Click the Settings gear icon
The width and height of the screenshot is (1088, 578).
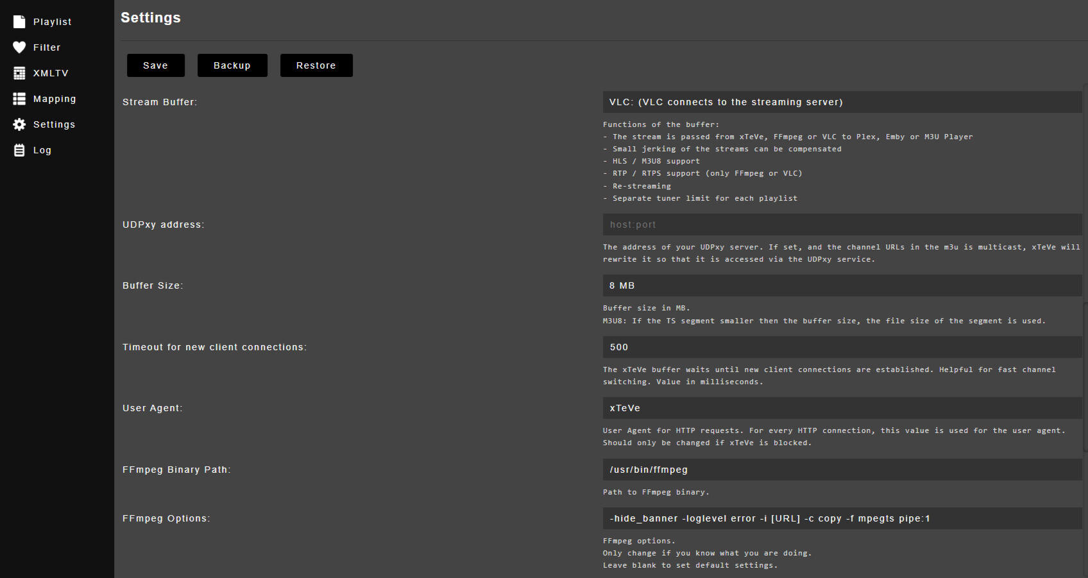click(19, 124)
